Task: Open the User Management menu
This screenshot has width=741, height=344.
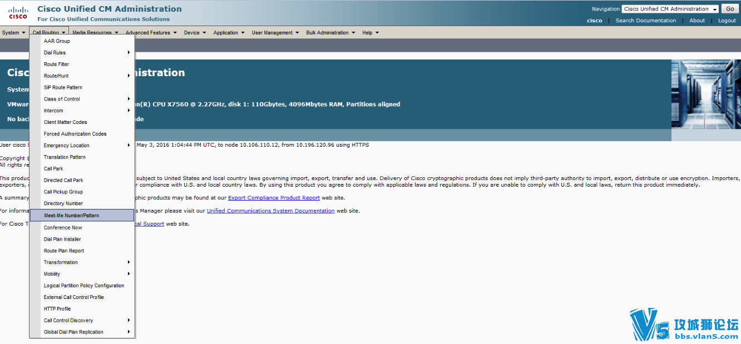Action: 275,33
